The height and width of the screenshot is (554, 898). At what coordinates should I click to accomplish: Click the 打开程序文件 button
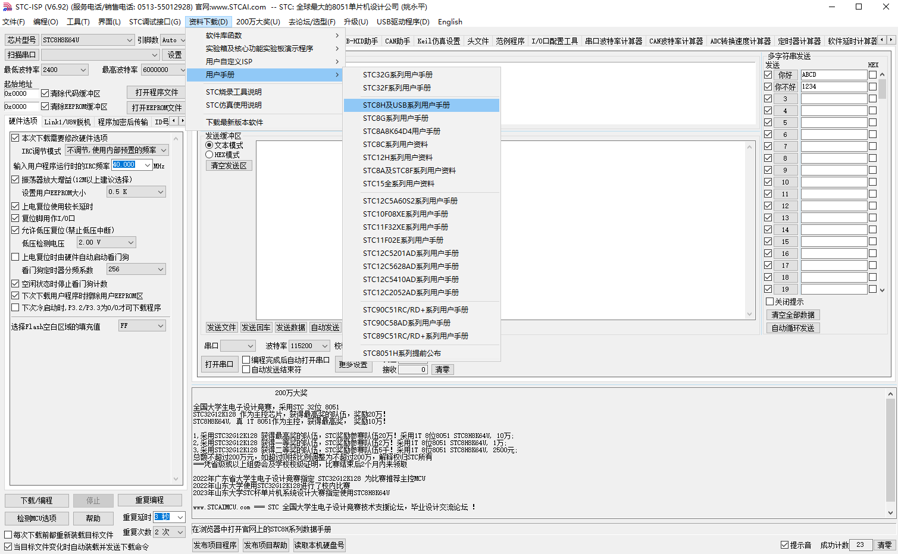pyautogui.click(x=157, y=92)
